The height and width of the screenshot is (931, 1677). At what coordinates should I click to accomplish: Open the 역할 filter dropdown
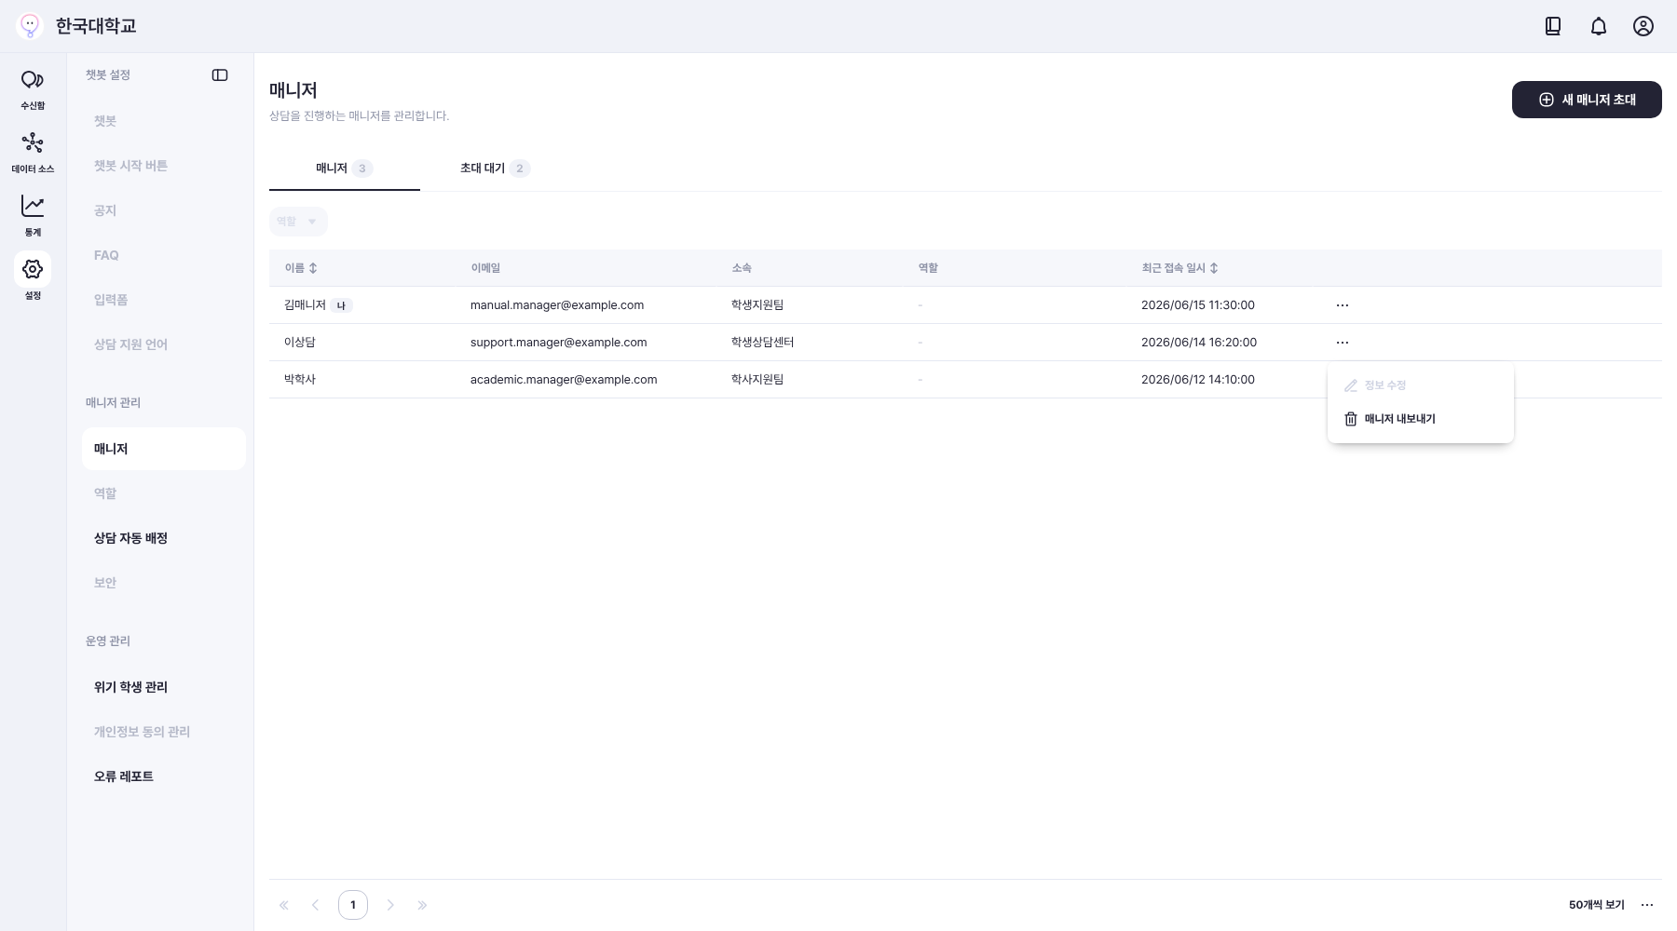point(298,222)
